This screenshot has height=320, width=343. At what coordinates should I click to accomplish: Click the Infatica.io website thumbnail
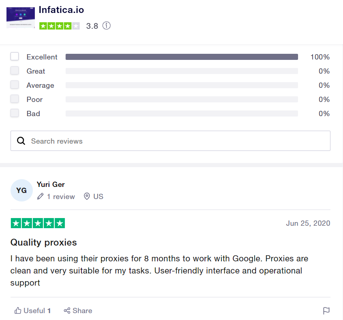tap(21, 17)
